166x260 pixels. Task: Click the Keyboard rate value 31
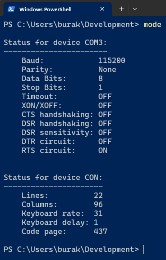(98, 213)
